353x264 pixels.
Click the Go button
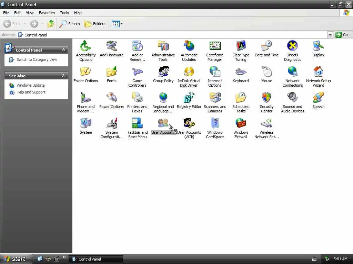click(x=342, y=35)
